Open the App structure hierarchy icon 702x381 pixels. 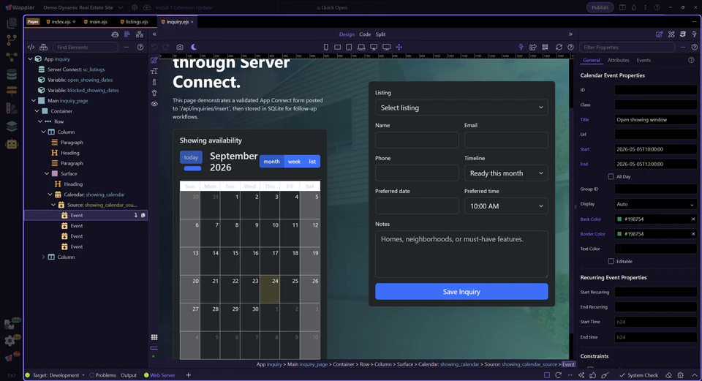(x=140, y=34)
